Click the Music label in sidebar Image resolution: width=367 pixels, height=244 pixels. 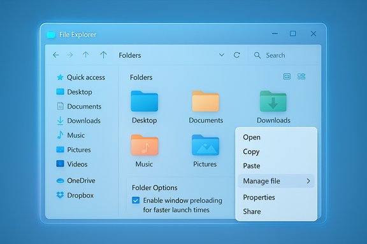76,135
